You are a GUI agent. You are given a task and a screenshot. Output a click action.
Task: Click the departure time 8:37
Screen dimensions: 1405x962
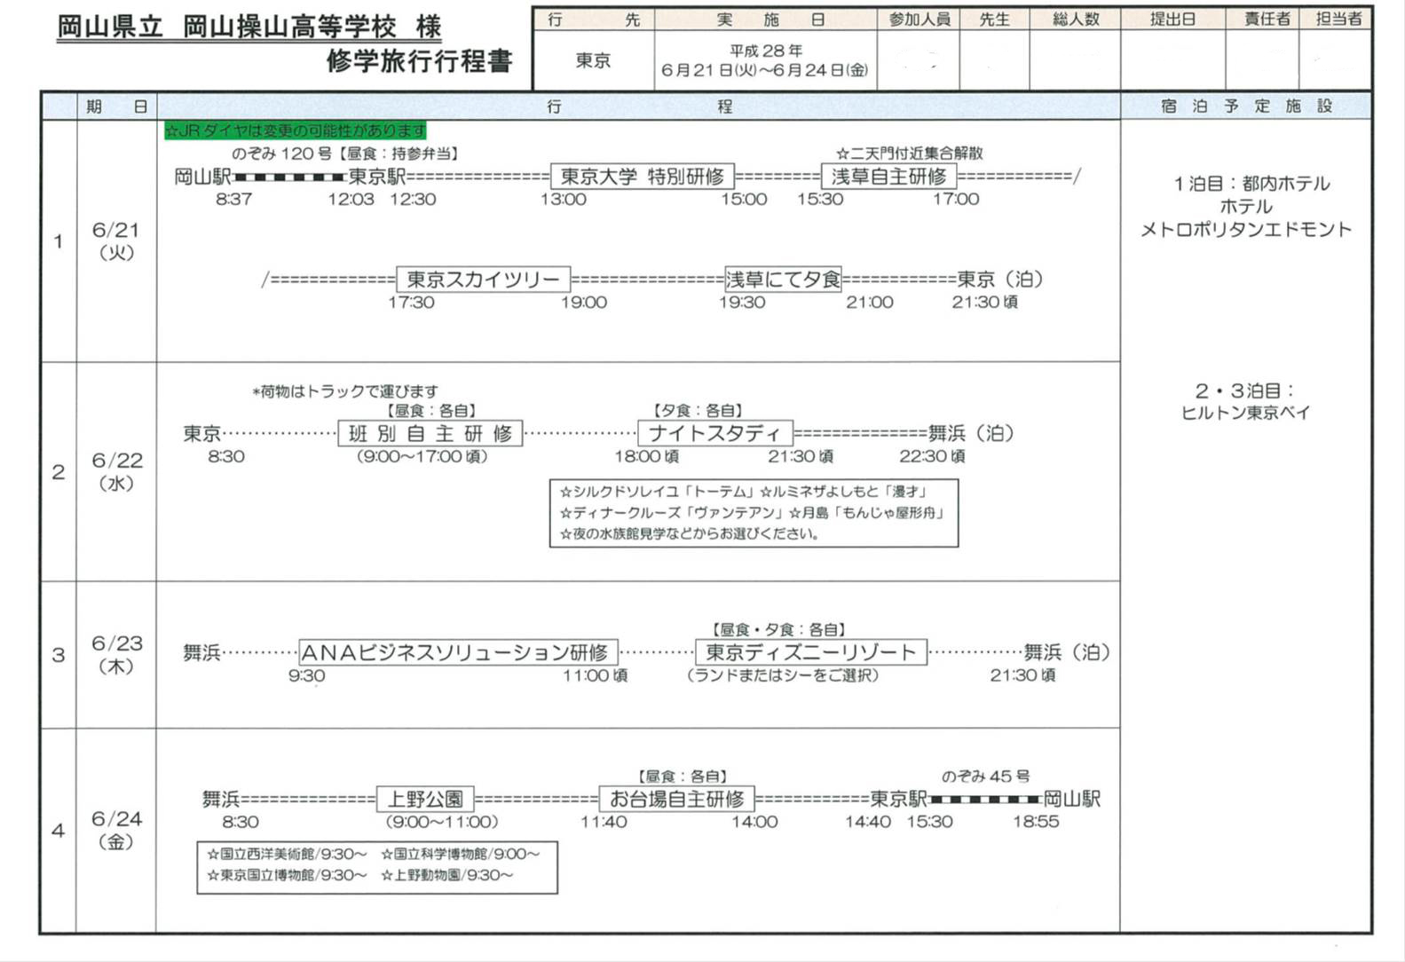click(233, 200)
